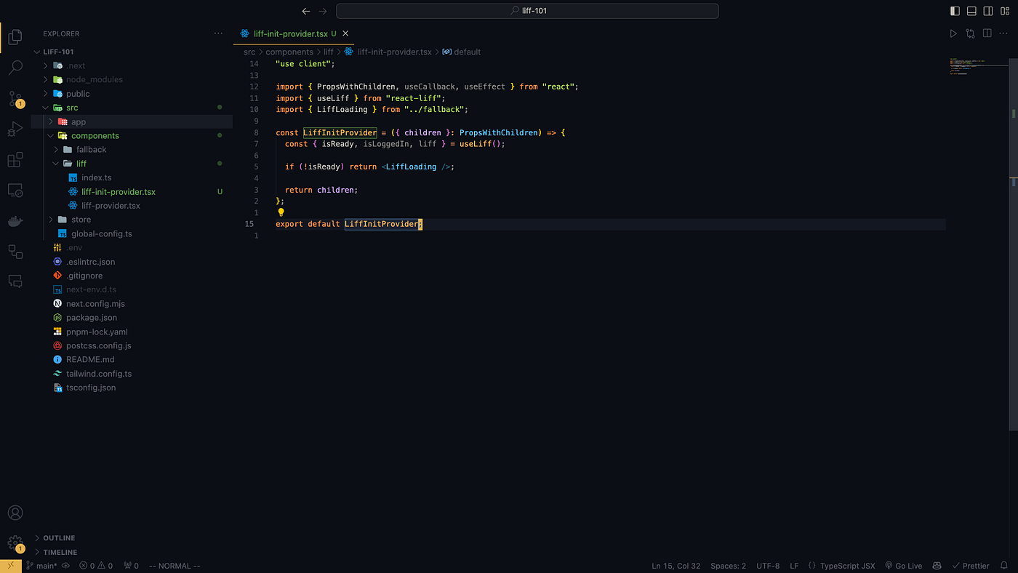Close the liff-init-provider.tsx tab
Viewport: 1018px width, 573px height.
click(x=345, y=33)
